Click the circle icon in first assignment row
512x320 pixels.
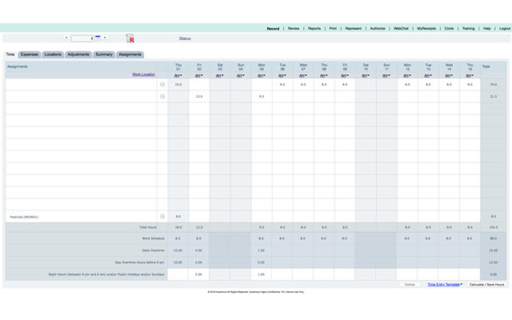point(162,84)
